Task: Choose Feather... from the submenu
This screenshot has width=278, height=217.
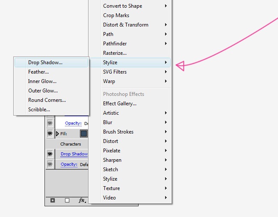Action: tap(51, 72)
